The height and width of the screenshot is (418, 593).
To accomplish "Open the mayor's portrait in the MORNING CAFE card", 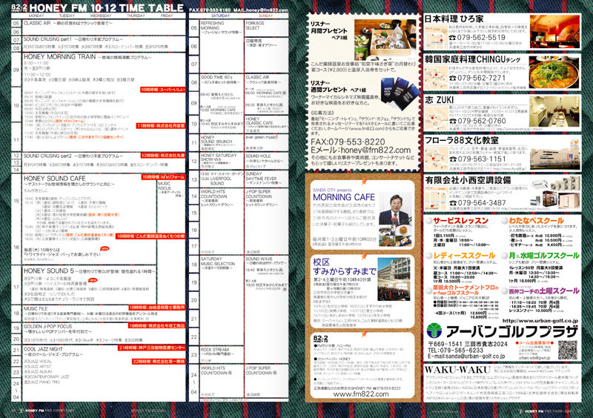I will point(394,209).
